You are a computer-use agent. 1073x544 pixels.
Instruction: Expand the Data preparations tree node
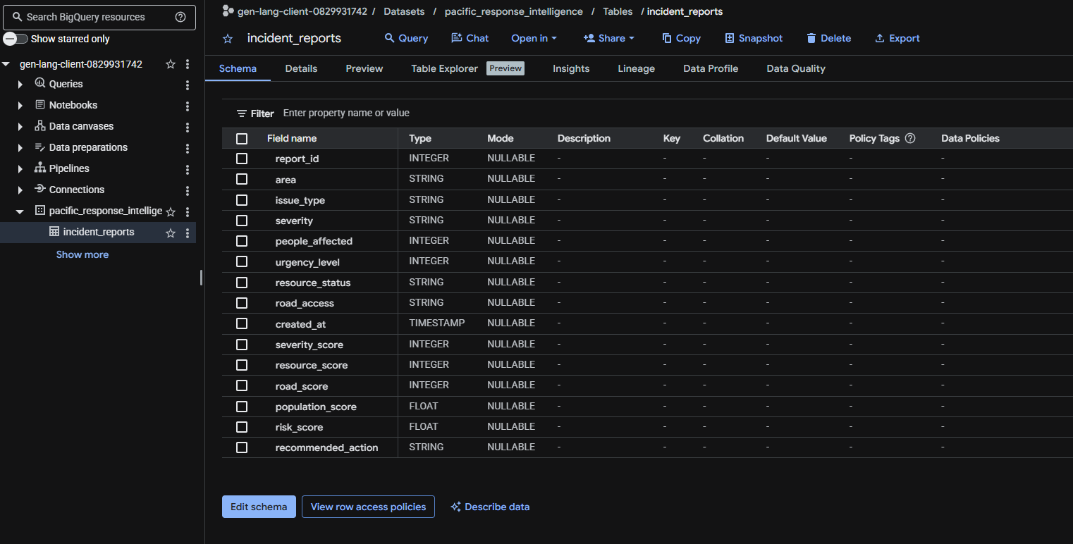(x=20, y=148)
